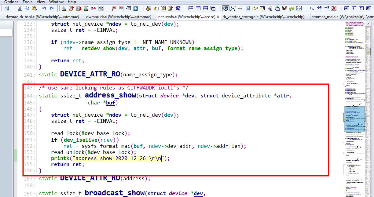Click the sysfs_format_mac call

106,146
